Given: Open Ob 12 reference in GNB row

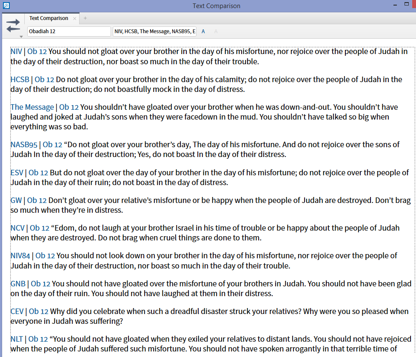Looking at the screenshot, I should (40, 283).
